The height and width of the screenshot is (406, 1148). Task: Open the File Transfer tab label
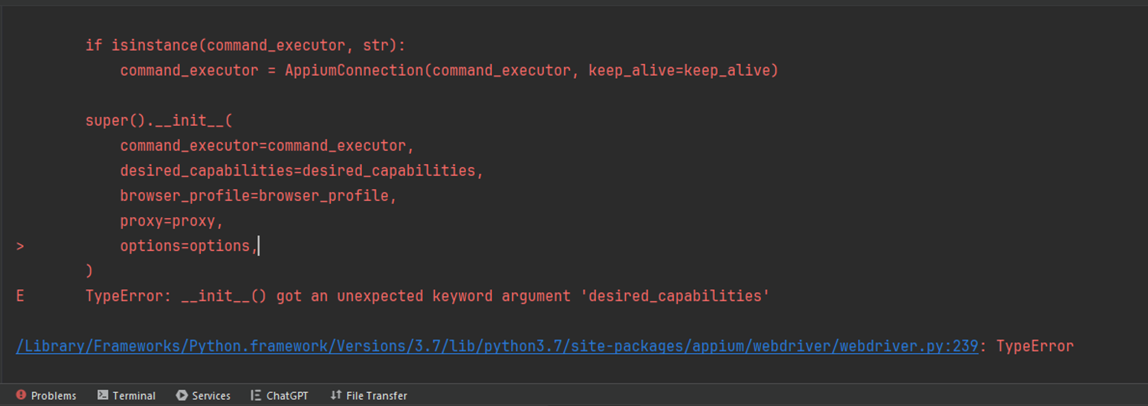click(x=377, y=396)
